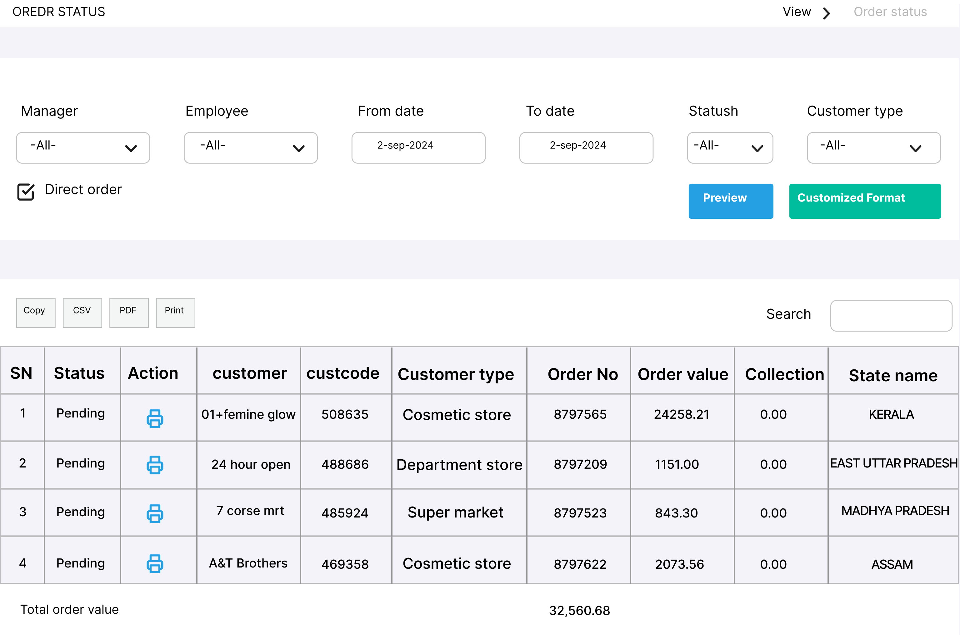The width and height of the screenshot is (960, 640).
Task: Open the Manager dropdown
Action: coord(83,148)
